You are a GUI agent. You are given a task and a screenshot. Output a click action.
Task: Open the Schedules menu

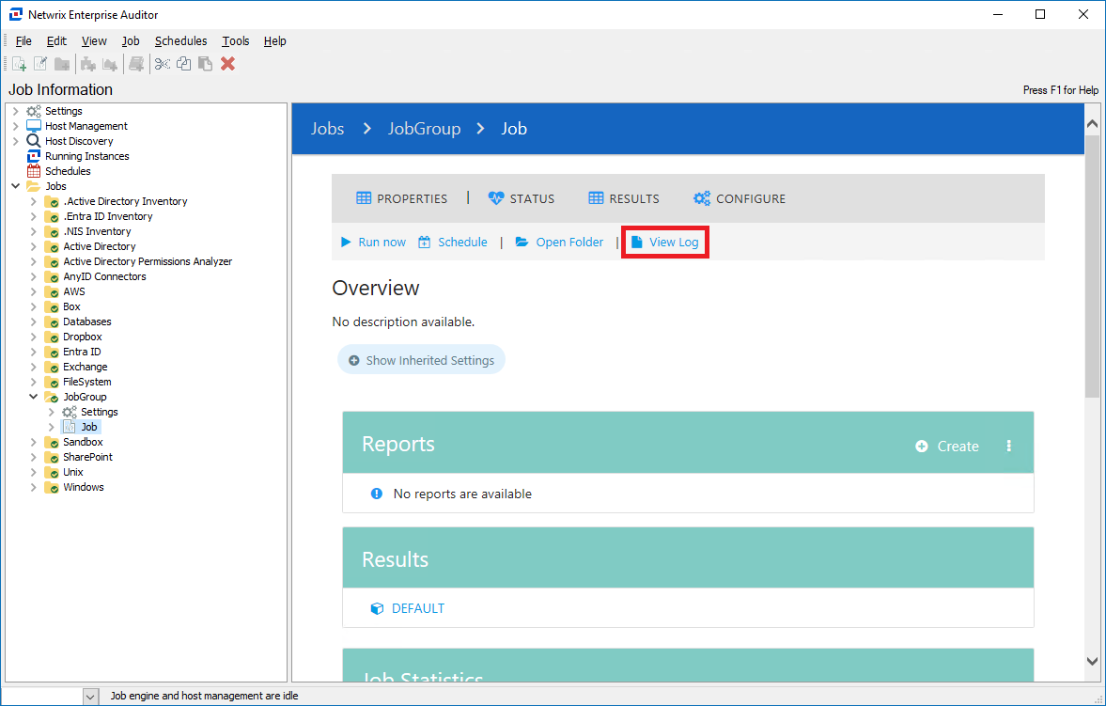point(180,40)
